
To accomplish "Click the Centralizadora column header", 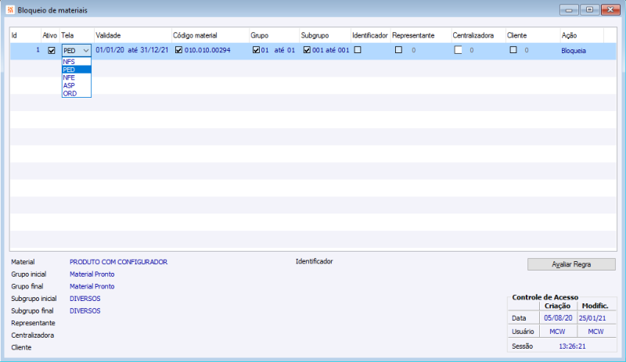I will [478, 35].
